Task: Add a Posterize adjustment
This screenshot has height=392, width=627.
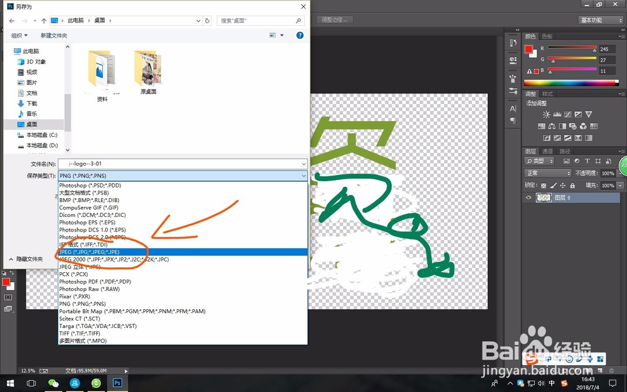Action: click(557, 137)
